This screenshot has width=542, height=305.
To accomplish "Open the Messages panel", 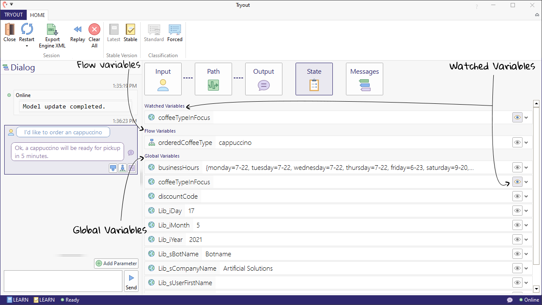I will coord(364,79).
